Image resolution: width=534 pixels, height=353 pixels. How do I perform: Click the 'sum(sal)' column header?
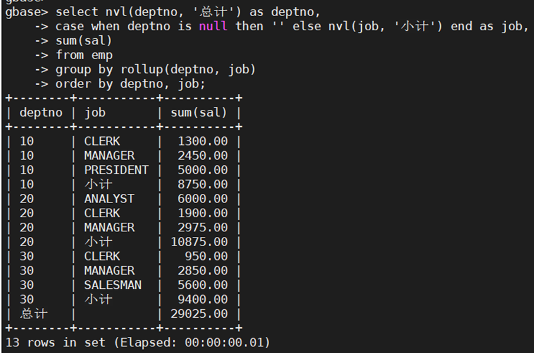coord(199,113)
